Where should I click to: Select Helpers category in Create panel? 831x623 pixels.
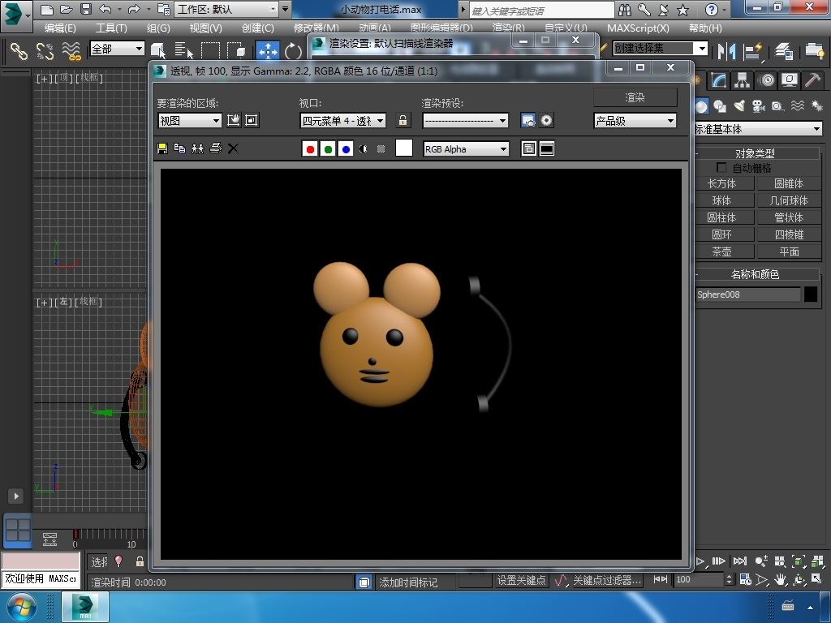point(777,106)
